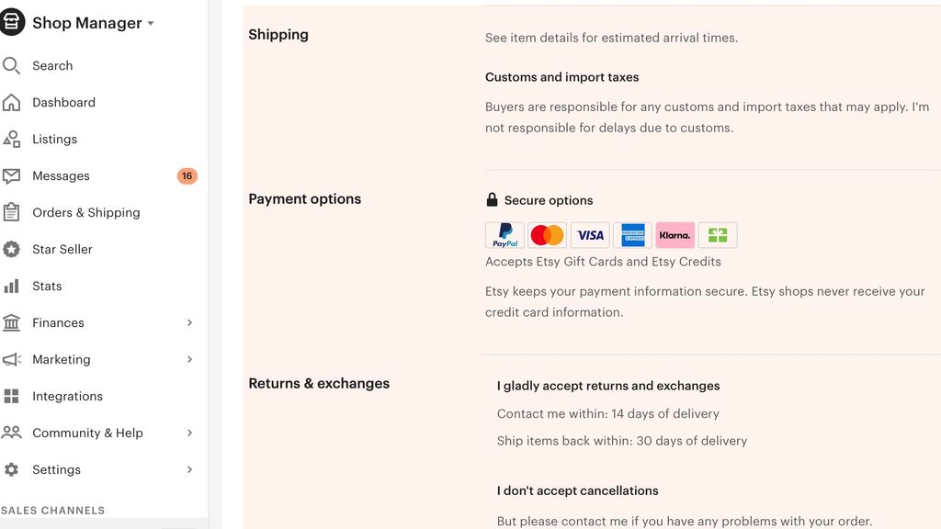
Task: Click the Messages notification badge
Action: [187, 175]
